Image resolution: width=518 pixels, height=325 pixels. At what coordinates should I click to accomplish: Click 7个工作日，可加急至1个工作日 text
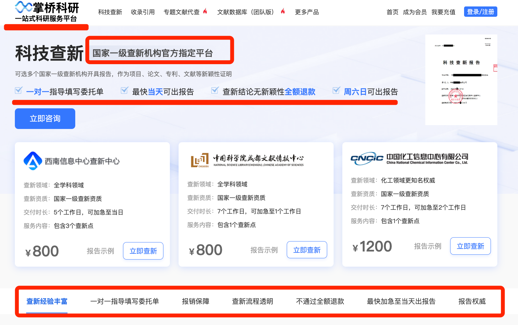[x=259, y=211]
